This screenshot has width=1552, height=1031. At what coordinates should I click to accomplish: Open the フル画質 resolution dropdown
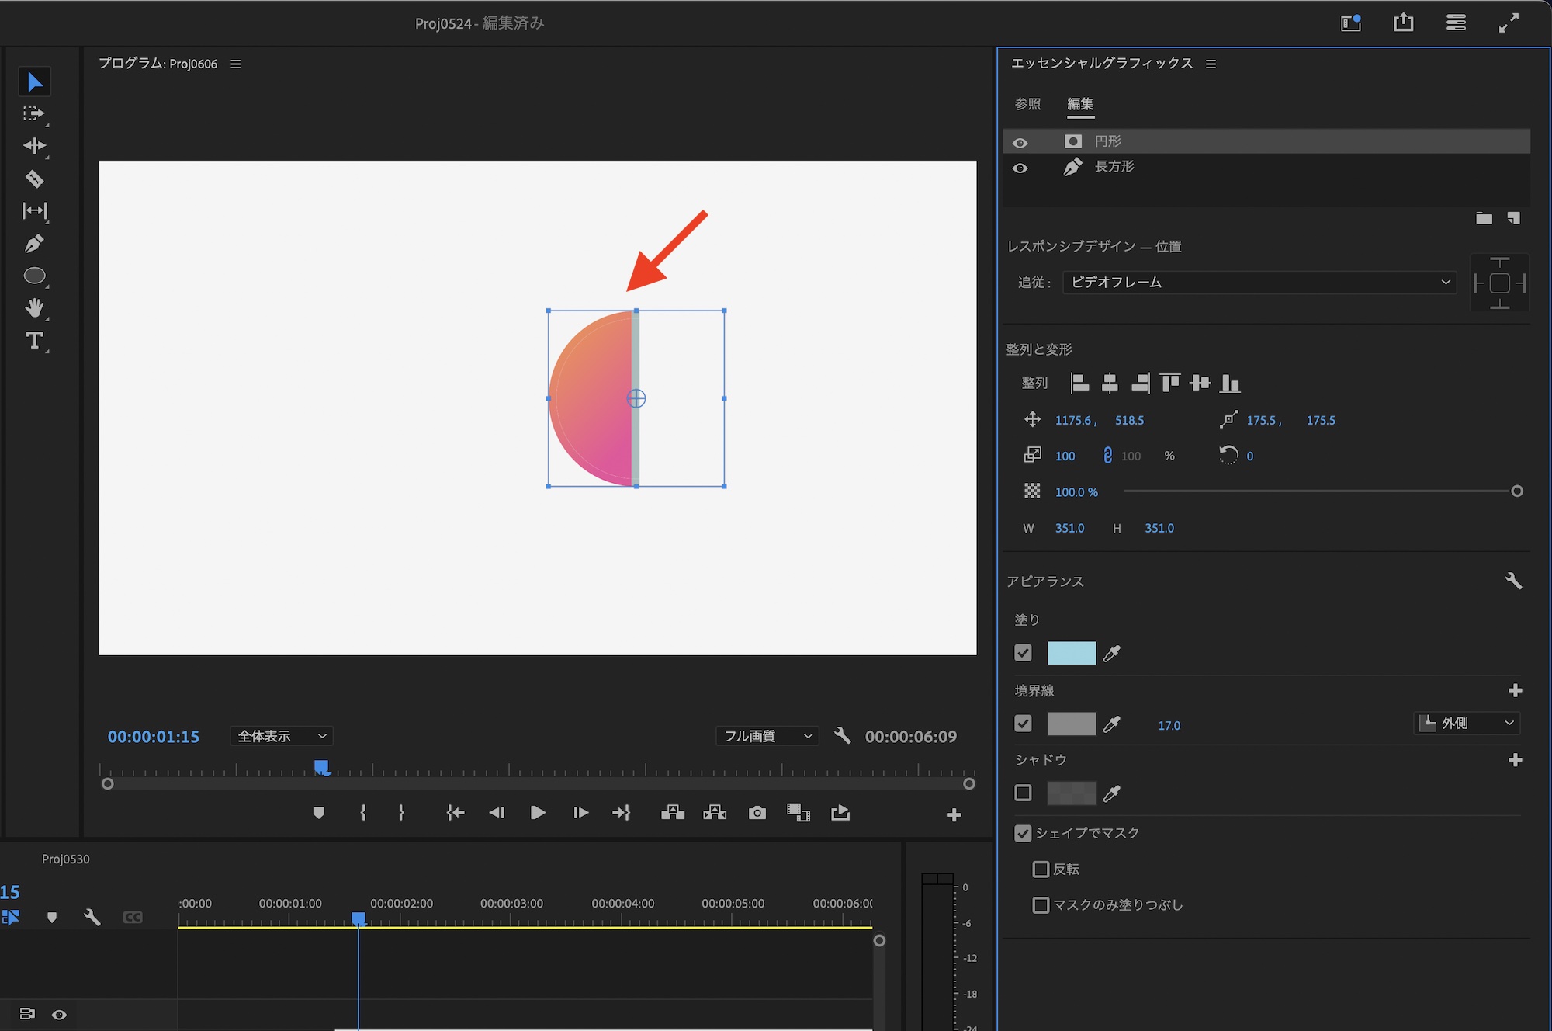point(767,736)
